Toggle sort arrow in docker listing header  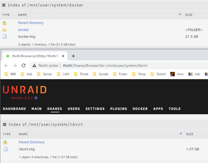180,14
